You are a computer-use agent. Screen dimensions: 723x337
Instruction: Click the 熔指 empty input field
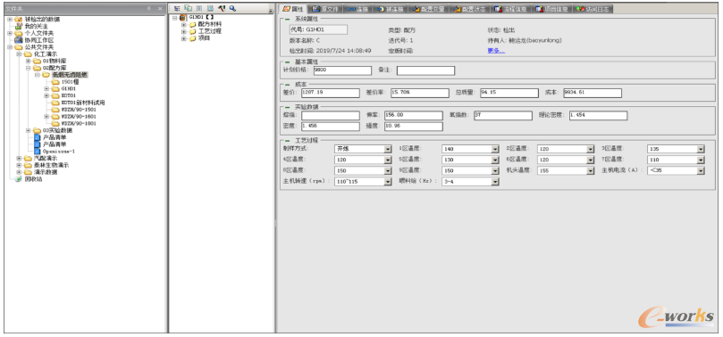coord(330,115)
